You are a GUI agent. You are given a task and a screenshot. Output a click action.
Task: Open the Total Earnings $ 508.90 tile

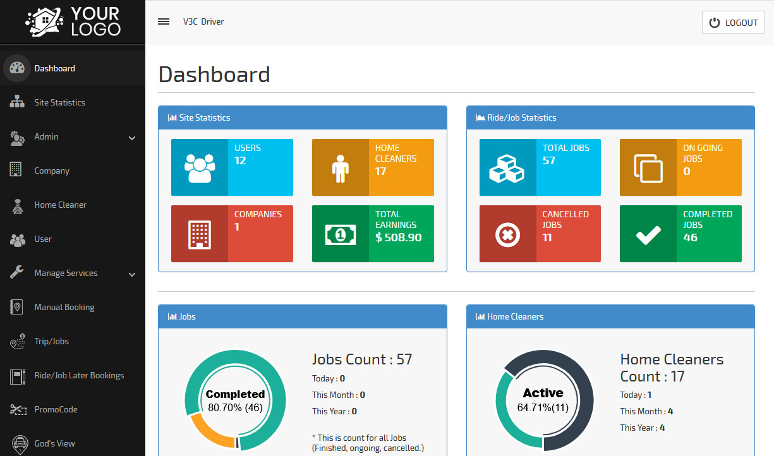click(x=373, y=234)
